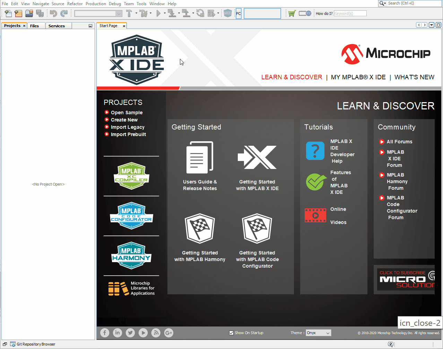Click the green shopping cart icon
This screenshot has height=349, width=443.
click(x=292, y=14)
